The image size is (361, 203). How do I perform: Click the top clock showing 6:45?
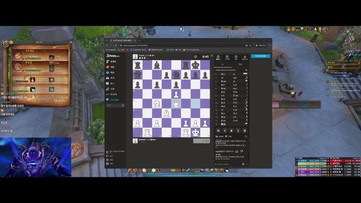205,57
